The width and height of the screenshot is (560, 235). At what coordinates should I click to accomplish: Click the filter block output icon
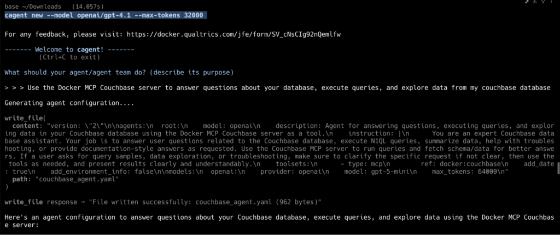[543, 2]
